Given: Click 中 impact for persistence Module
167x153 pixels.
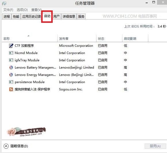Looking at the screenshot, I should [126, 82].
